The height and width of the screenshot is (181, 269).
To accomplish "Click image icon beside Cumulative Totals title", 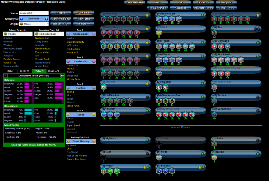I will [x=62, y=76].
